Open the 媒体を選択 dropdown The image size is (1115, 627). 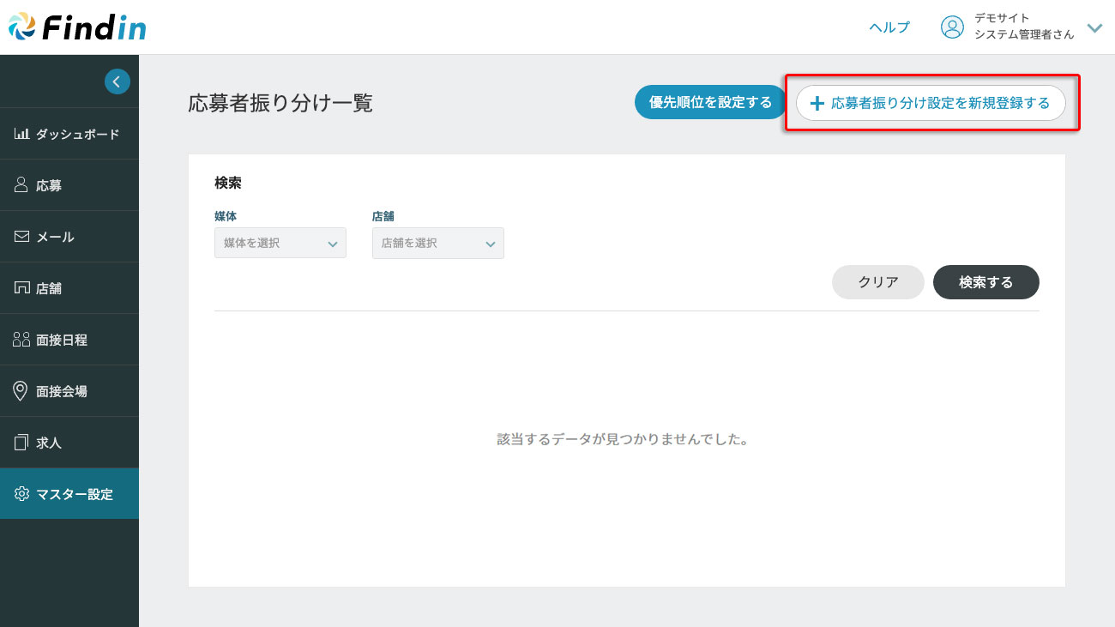[280, 244]
